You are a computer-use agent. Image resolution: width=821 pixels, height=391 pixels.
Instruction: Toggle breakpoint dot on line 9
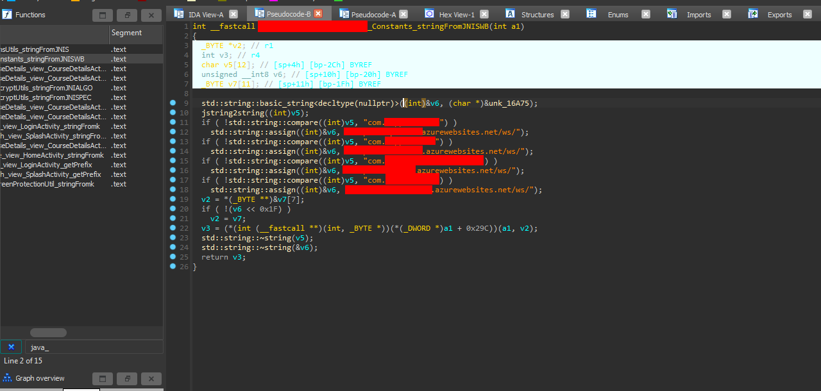[173, 103]
